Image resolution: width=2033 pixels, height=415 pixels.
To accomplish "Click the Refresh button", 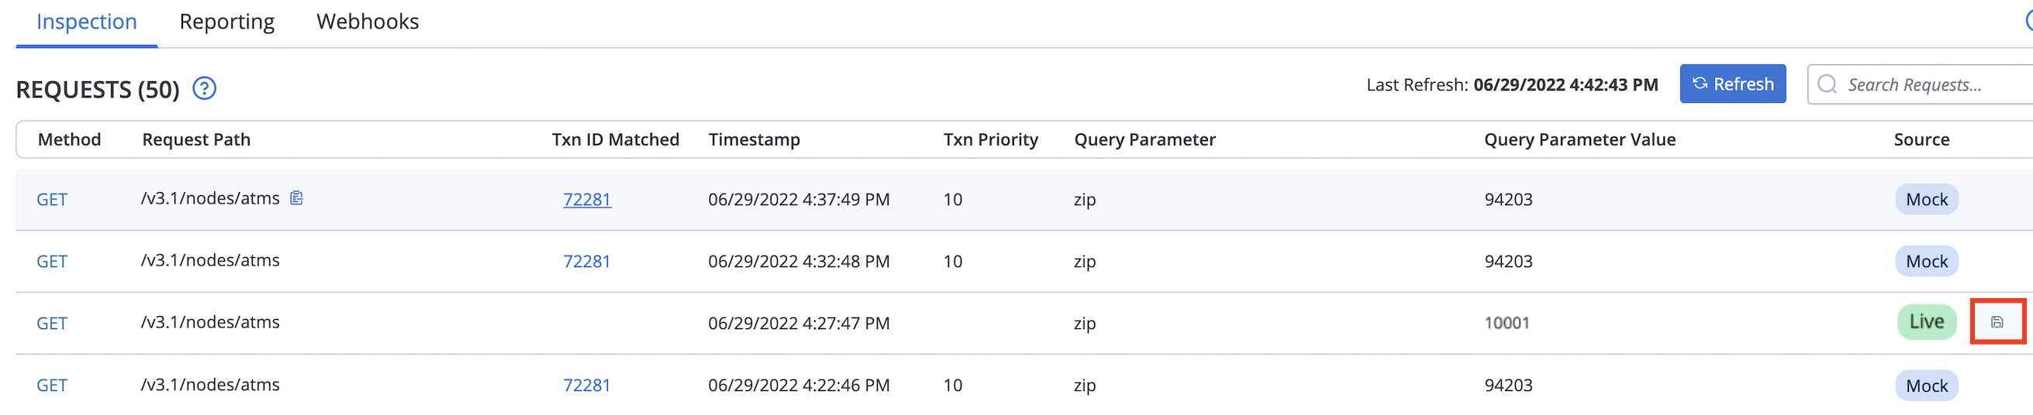I will (1732, 84).
